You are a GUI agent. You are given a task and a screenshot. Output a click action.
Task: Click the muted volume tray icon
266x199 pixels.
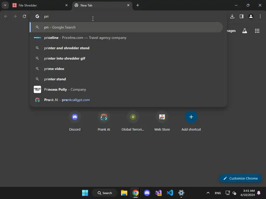(234, 193)
